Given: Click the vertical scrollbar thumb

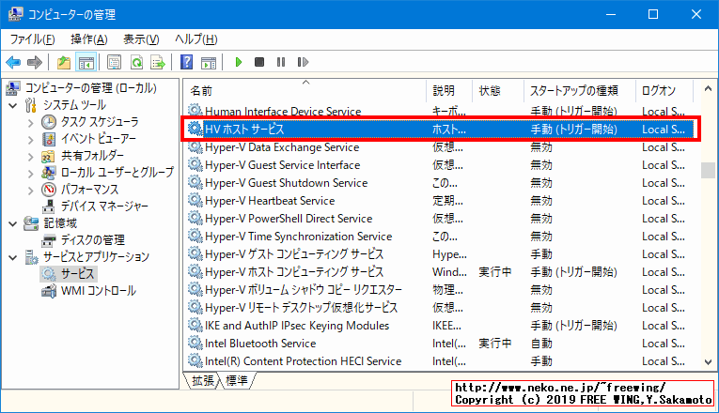Looking at the screenshot, I should tap(708, 170).
